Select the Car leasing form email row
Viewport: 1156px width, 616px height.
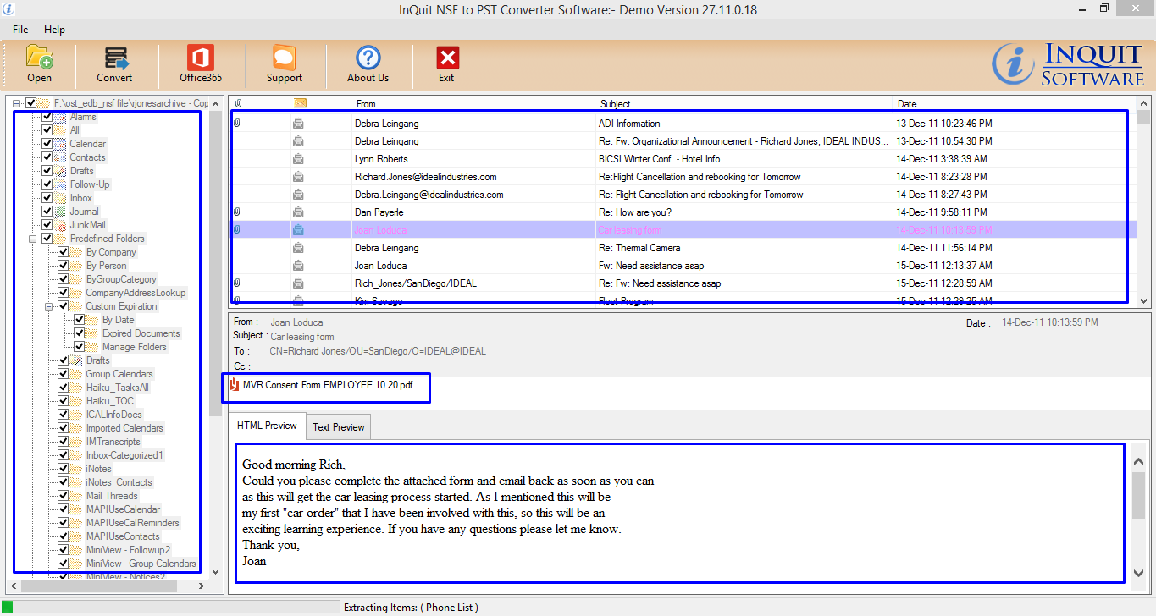(x=683, y=230)
